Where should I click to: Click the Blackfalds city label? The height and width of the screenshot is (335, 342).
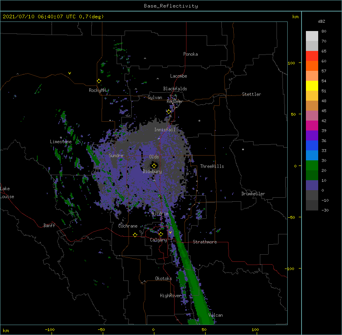pos(175,89)
